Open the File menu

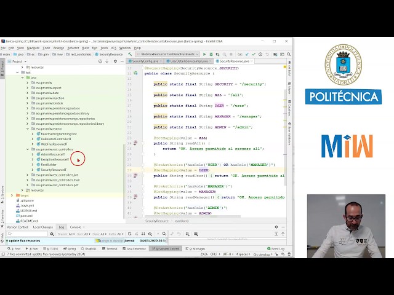tap(3, 48)
